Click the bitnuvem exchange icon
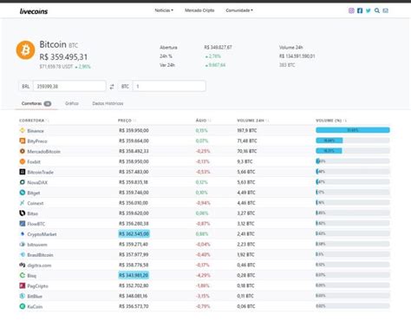 [23, 244]
